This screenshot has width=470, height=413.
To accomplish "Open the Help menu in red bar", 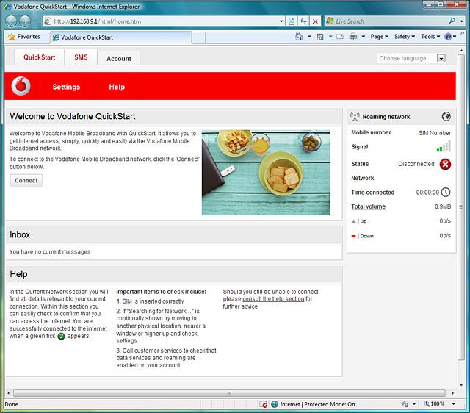I will coord(117,87).
